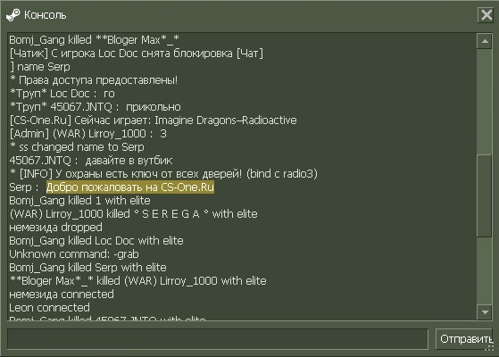Click the Steam logo icon in title bar
Screen dimensions: 499x357
coord(13,15)
